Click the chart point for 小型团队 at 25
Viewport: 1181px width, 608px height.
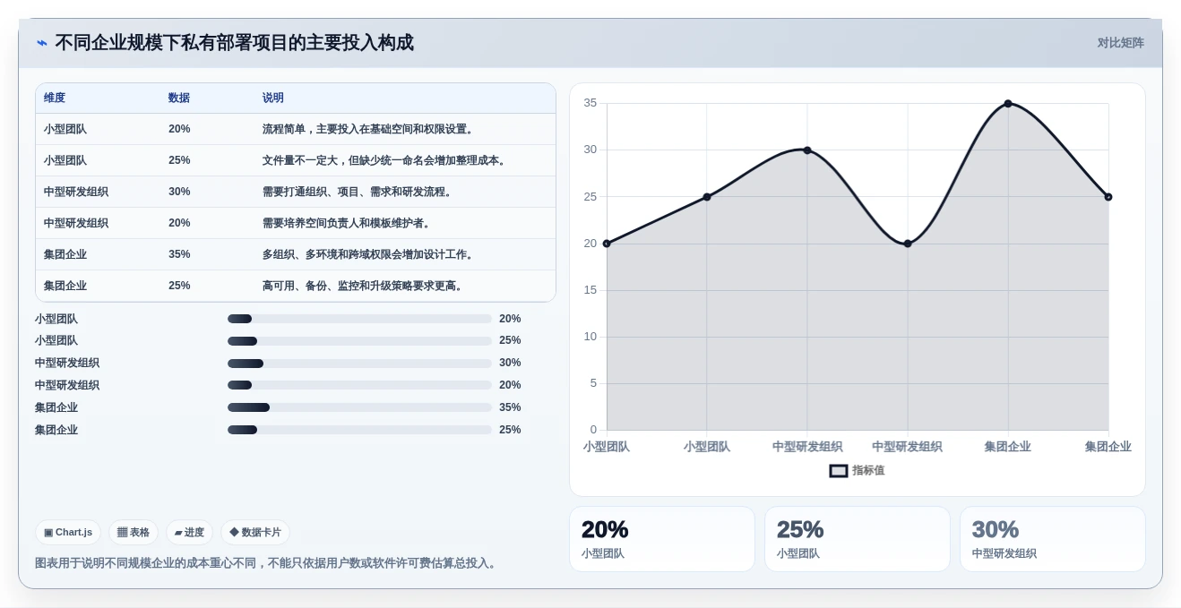707,197
